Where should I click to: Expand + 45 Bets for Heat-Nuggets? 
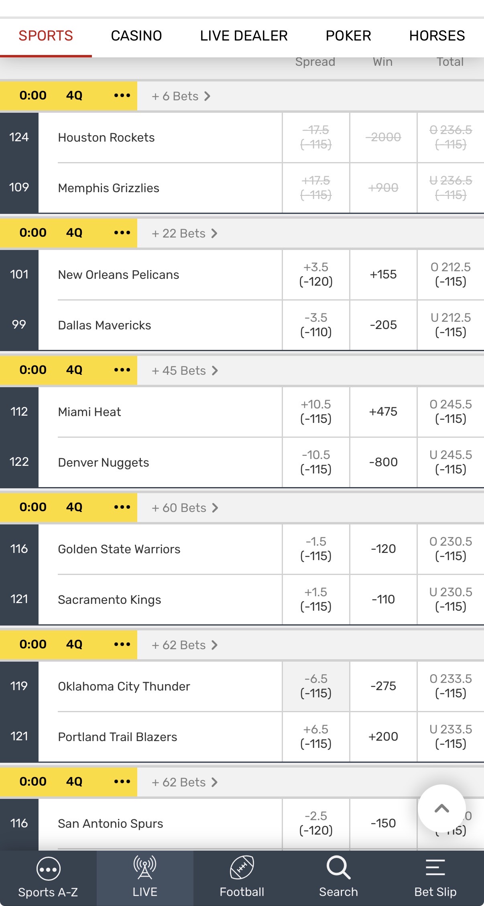[x=185, y=371]
